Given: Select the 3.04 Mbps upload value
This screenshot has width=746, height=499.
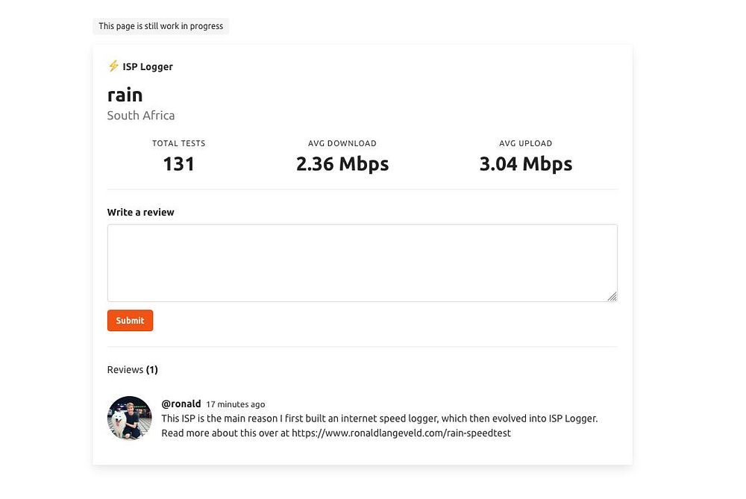Looking at the screenshot, I should pos(525,164).
